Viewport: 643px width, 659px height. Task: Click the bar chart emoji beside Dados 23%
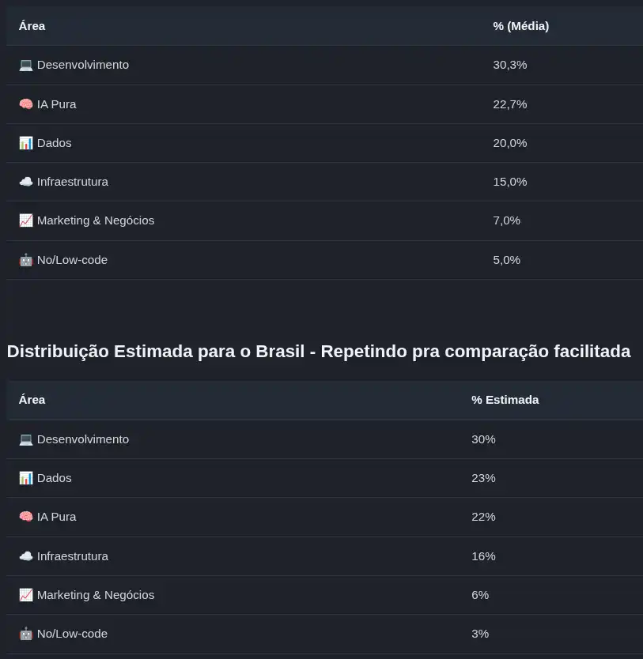coord(26,478)
